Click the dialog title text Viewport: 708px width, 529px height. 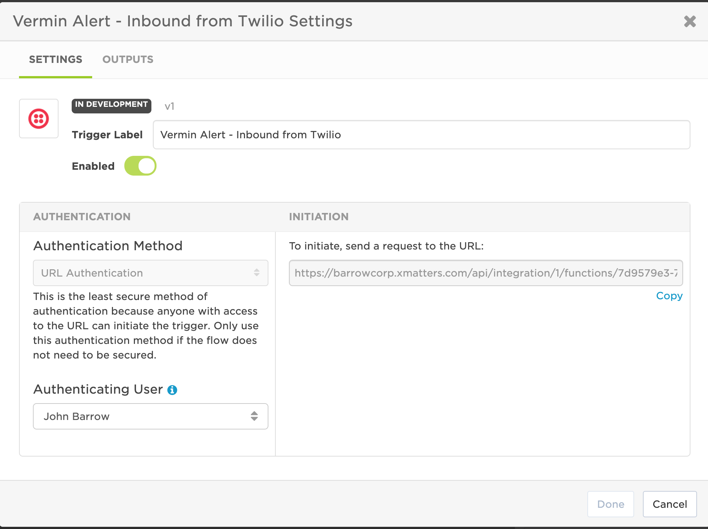182,21
